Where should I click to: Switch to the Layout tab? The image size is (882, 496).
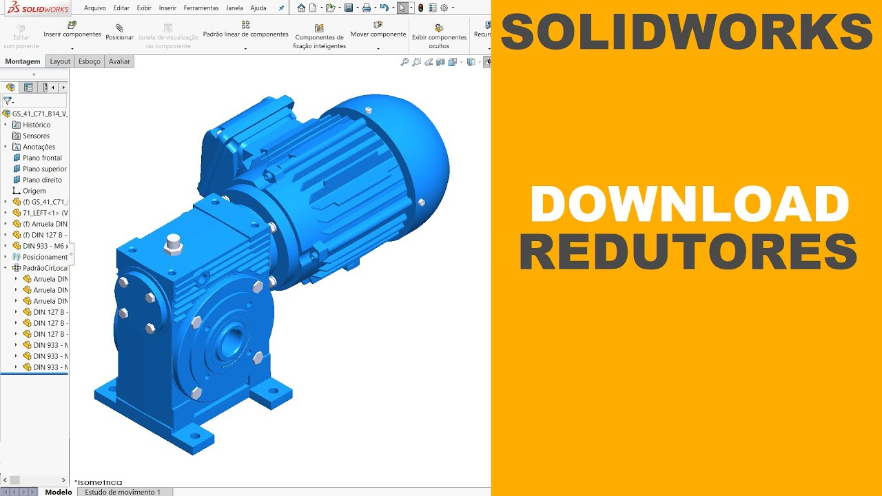coord(60,61)
